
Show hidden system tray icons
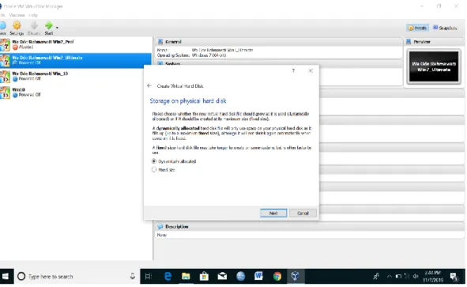pyautogui.click(x=389, y=277)
